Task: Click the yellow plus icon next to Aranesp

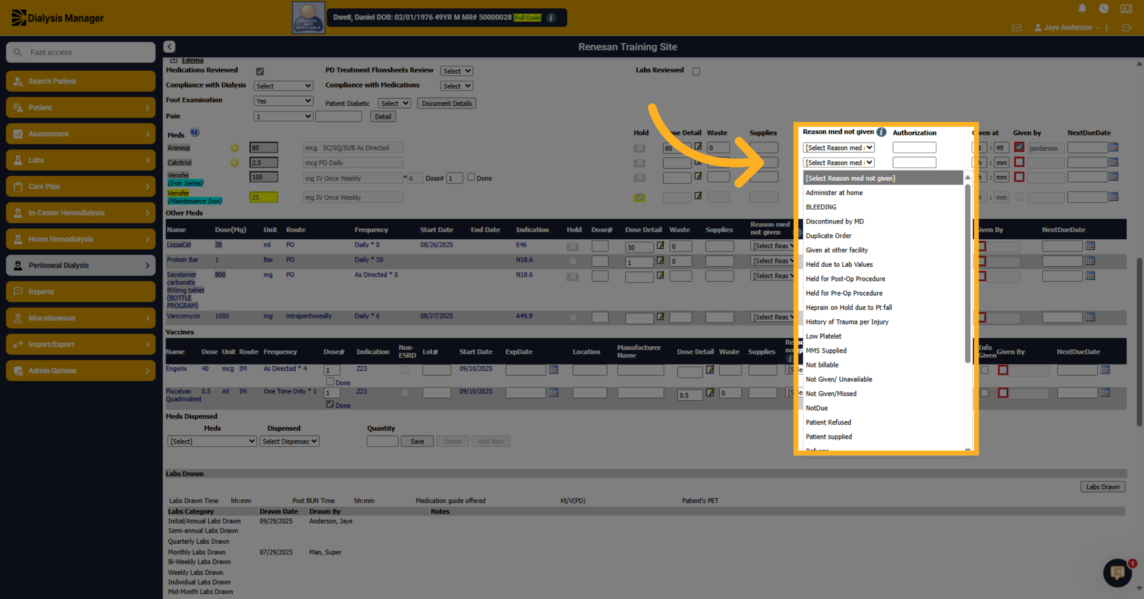Action: 235,148
